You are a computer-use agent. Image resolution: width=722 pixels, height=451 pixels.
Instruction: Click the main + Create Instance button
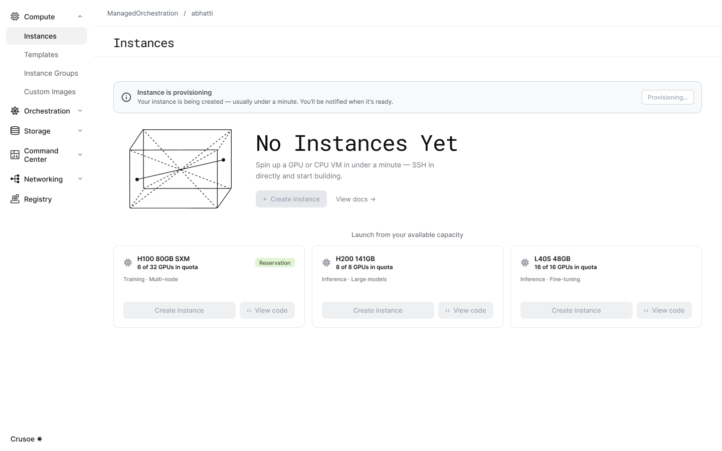(x=291, y=199)
